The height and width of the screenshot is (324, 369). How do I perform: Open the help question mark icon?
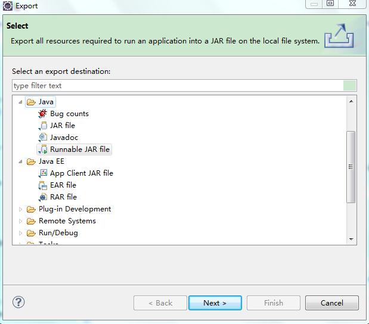(x=18, y=302)
